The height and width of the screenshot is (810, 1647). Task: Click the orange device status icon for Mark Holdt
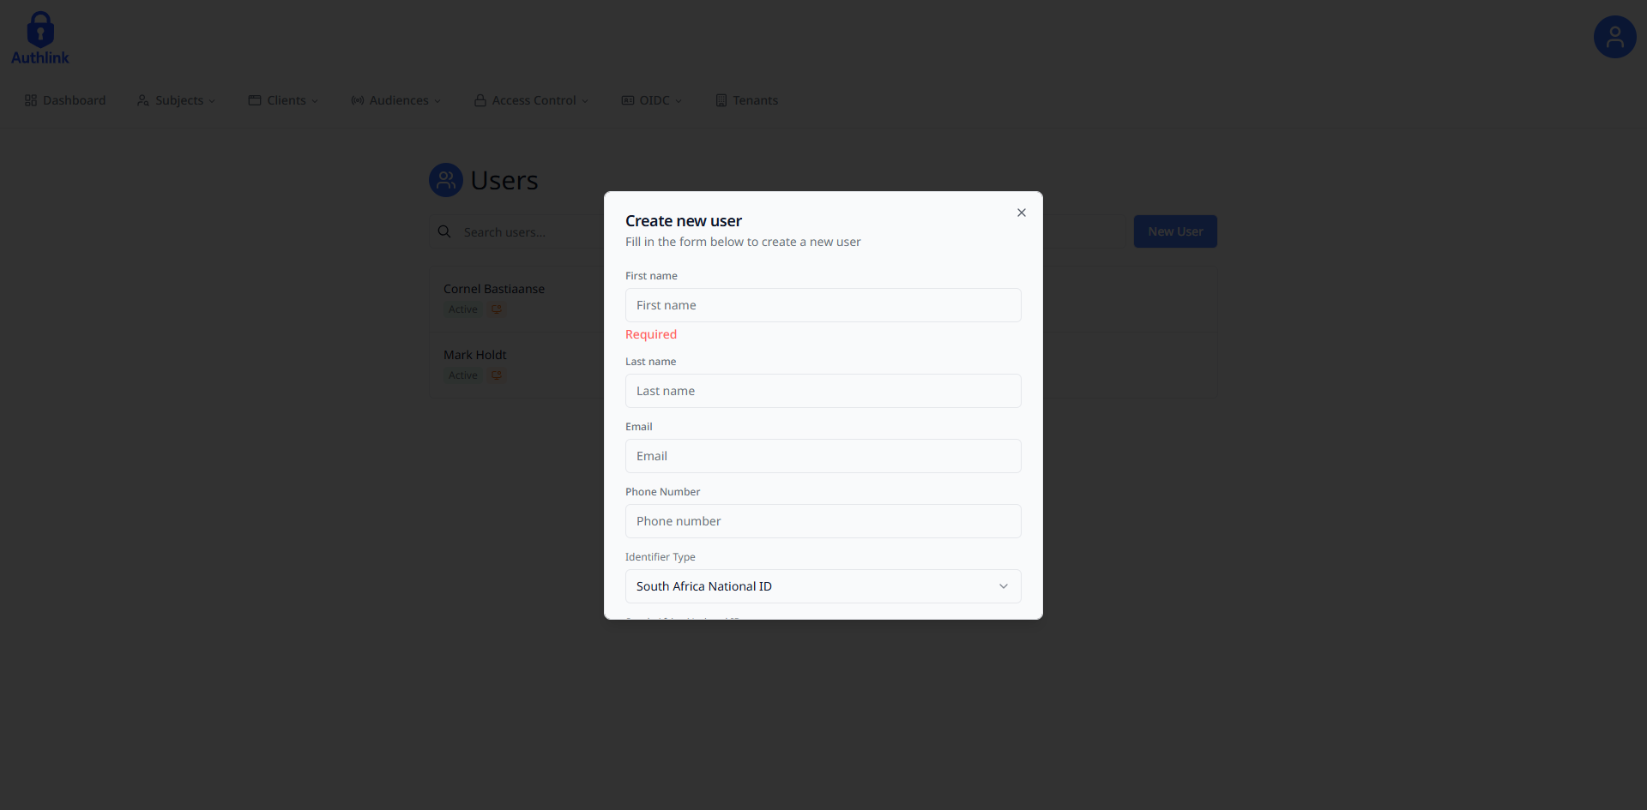click(x=497, y=375)
